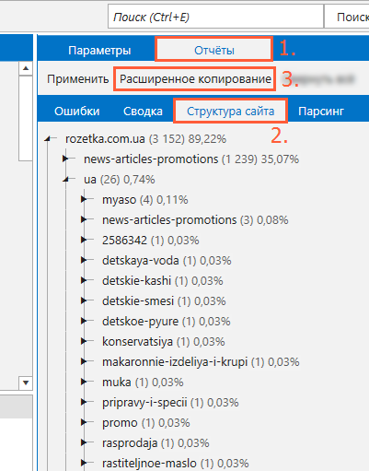Image resolution: width=369 pixels, height=471 pixels.
Task: Expand the promo node
Action: point(84,422)
